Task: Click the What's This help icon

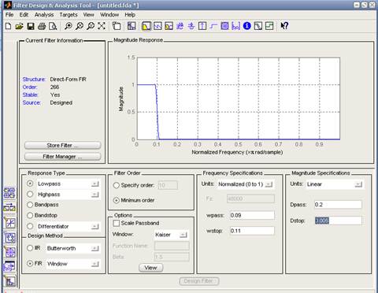Action: (x=284, y=26)
